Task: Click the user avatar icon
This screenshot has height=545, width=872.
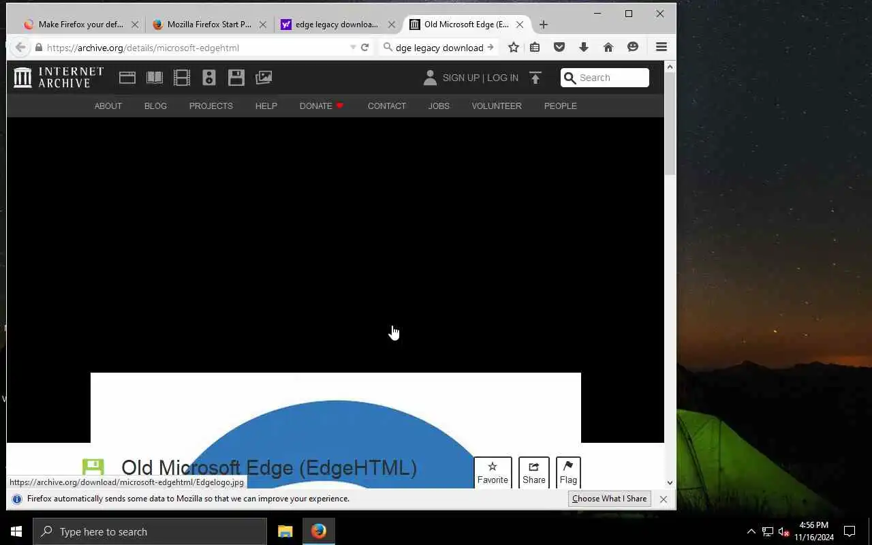Action: point(430,78)
